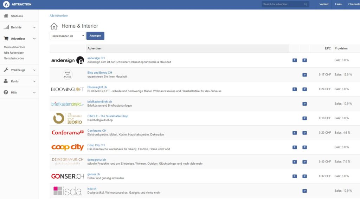Click the Adtraction logo icon
This screenshot has width=360, height=199.
(6, 4)
